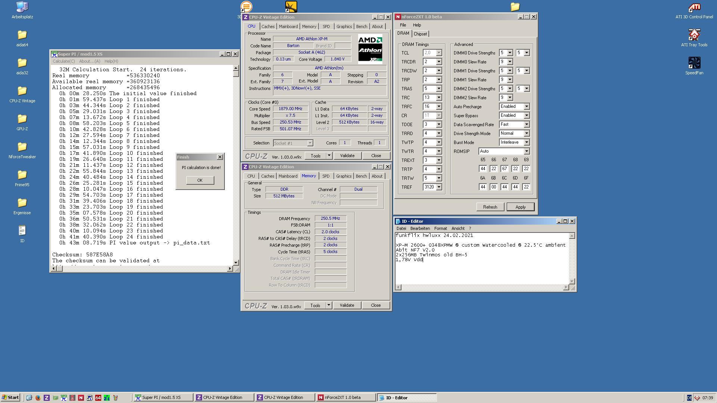Screen dimensions: 717x403
Task: Click the ROMSIP 6B value field
Action: (493, 187)
